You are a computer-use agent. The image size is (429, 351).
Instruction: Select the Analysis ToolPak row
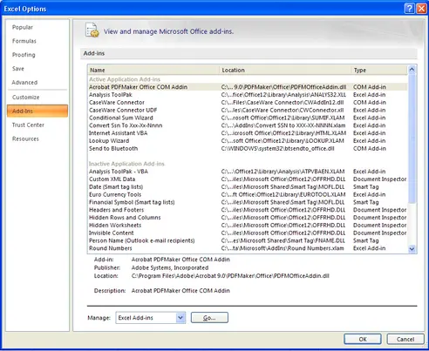point(248,95)
